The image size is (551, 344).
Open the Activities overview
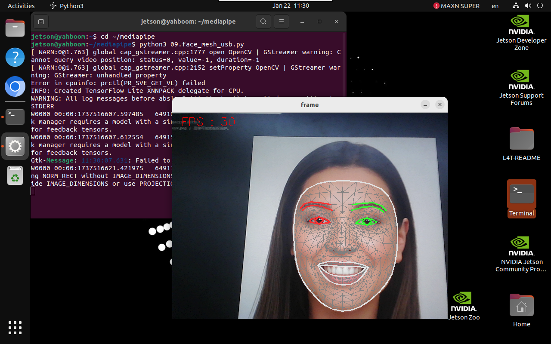(x=21, y=6)
